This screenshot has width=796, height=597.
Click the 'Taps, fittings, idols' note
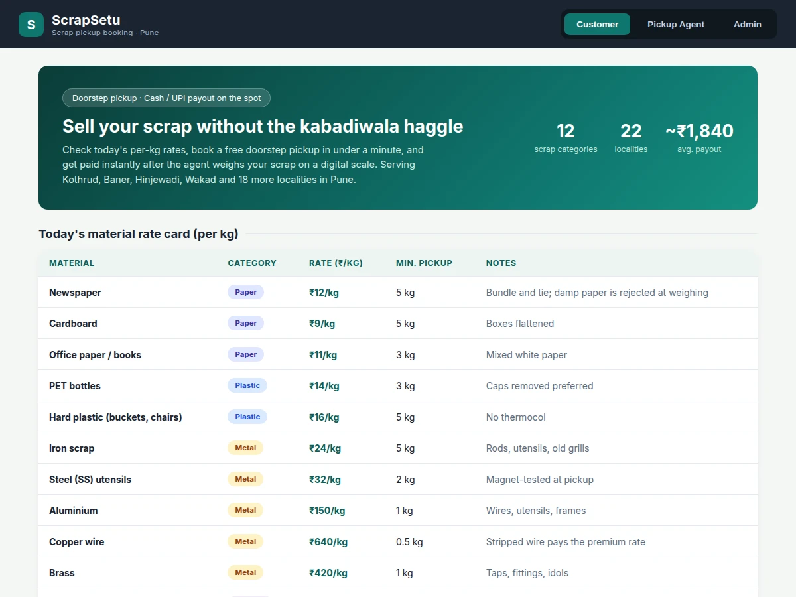(x=527, y=573)
